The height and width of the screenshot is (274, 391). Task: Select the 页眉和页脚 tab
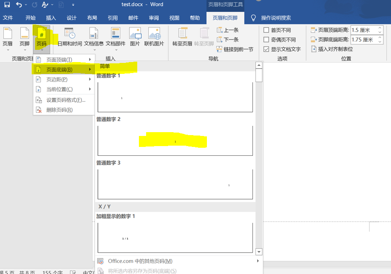[x=225, y=18]
